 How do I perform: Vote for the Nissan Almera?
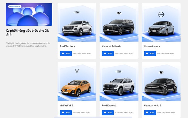tap(150, 54)
